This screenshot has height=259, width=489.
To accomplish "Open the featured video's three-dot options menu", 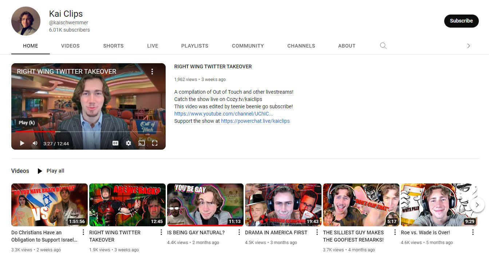I will pyautogui.click(x=152, y=72).
